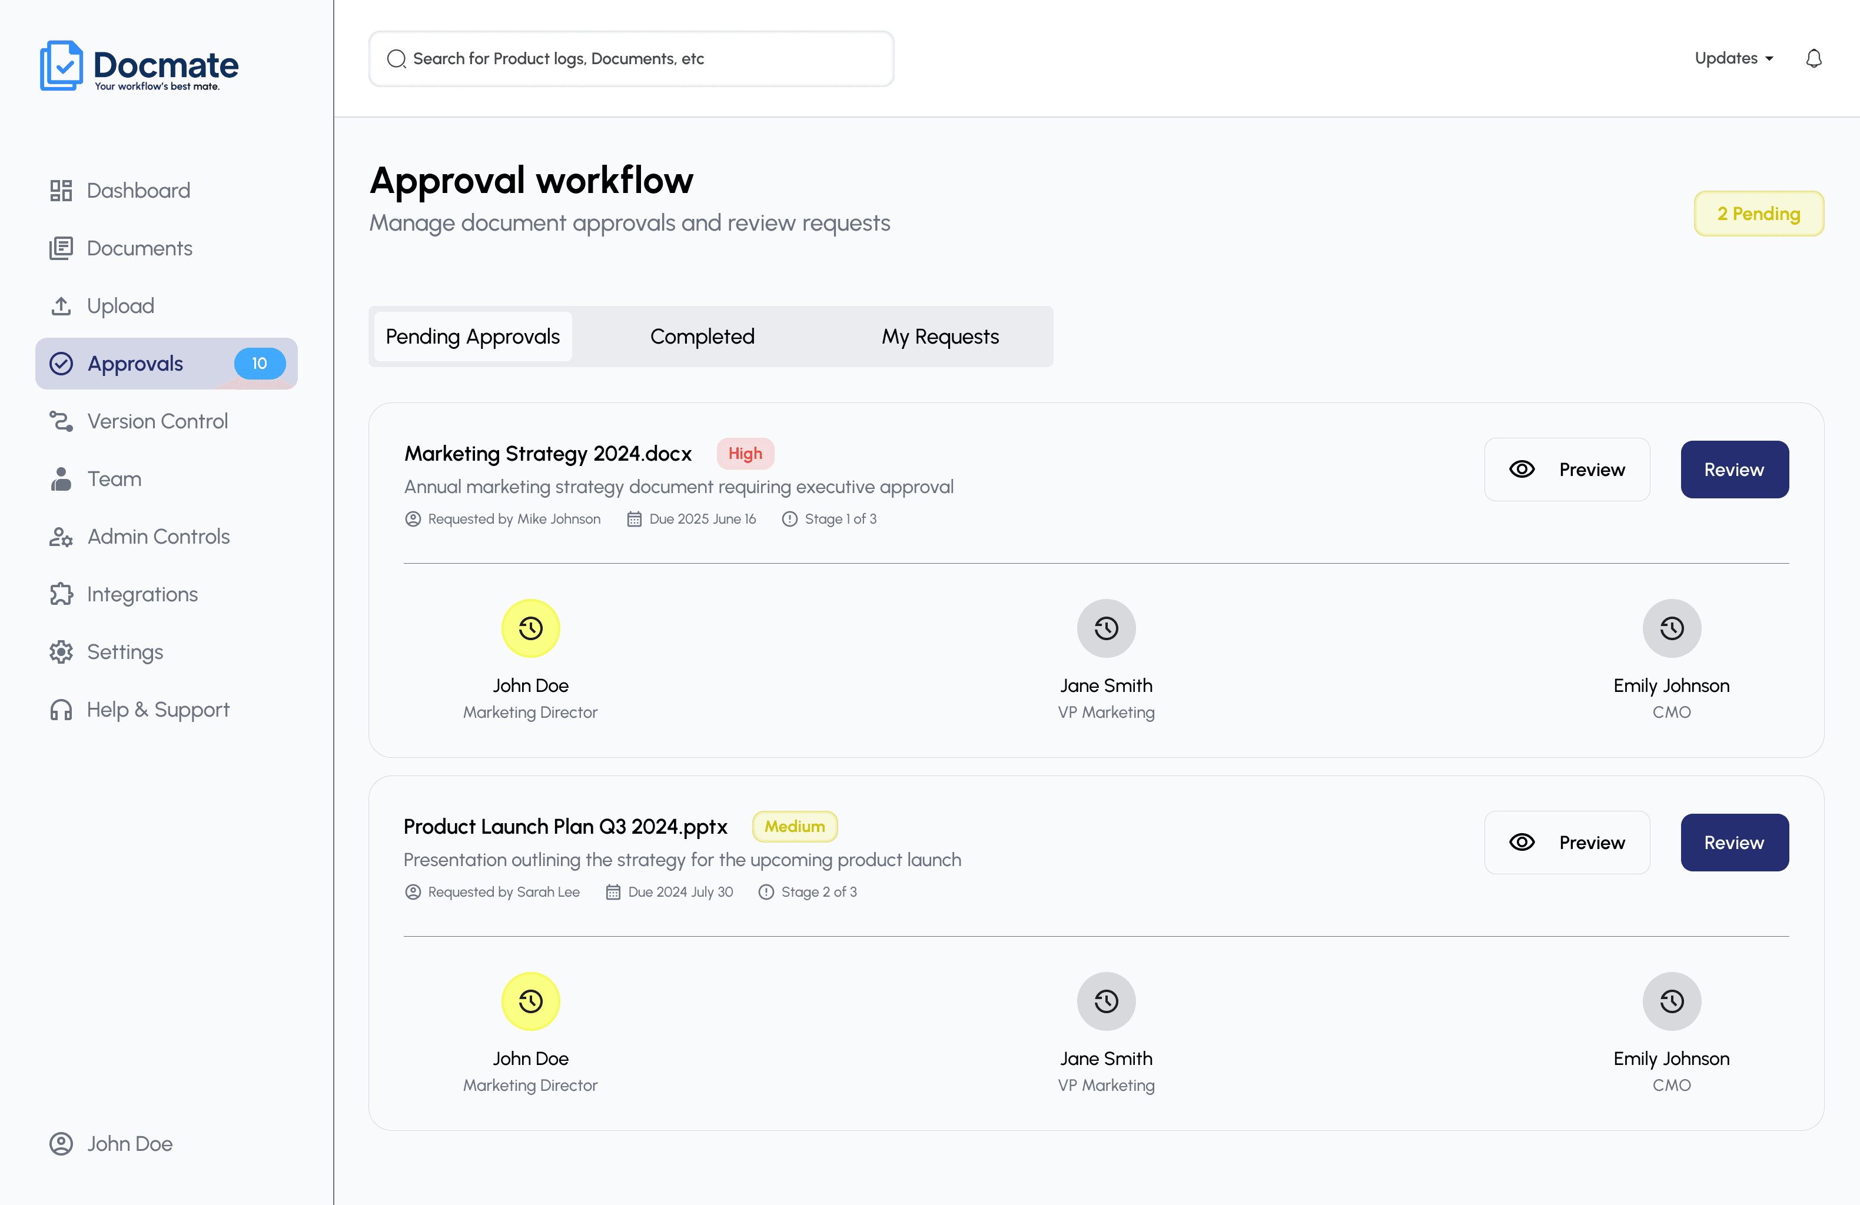Open Integrations
Image resolution: width=1860 pixels, height=1205 pixels.
click(x=124, y=595)
